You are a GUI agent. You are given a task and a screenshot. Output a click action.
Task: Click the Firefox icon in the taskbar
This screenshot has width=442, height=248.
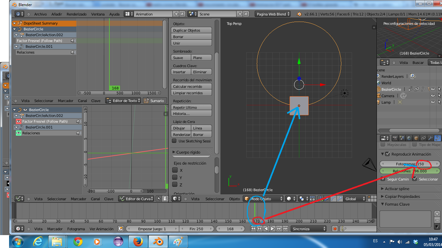[x=138, y=242]
